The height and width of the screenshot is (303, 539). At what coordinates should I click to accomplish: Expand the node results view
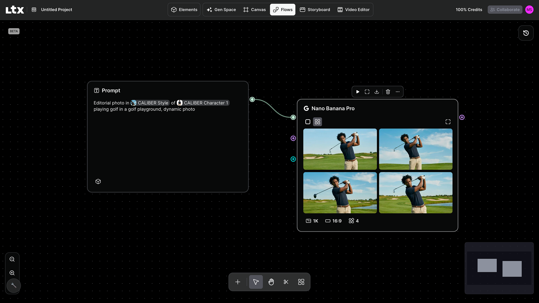448,122
